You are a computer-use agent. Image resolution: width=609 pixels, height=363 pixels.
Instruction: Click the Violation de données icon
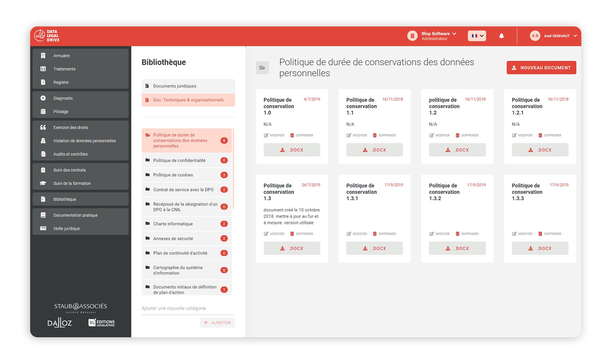click(43, 141)
